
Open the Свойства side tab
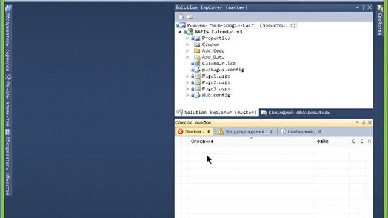coord(380,20)
